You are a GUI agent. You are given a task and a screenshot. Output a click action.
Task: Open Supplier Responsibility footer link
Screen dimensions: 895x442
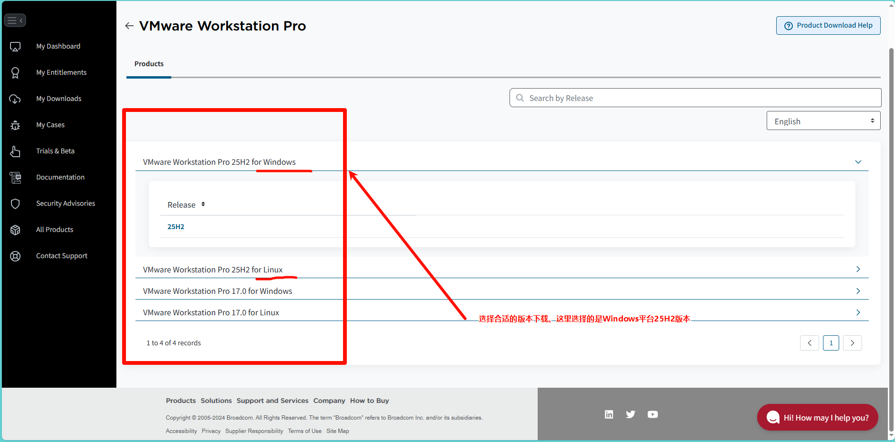(x=254, y=431)
